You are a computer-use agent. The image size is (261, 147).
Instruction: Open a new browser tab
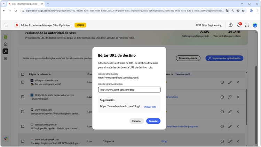point(48,4)
